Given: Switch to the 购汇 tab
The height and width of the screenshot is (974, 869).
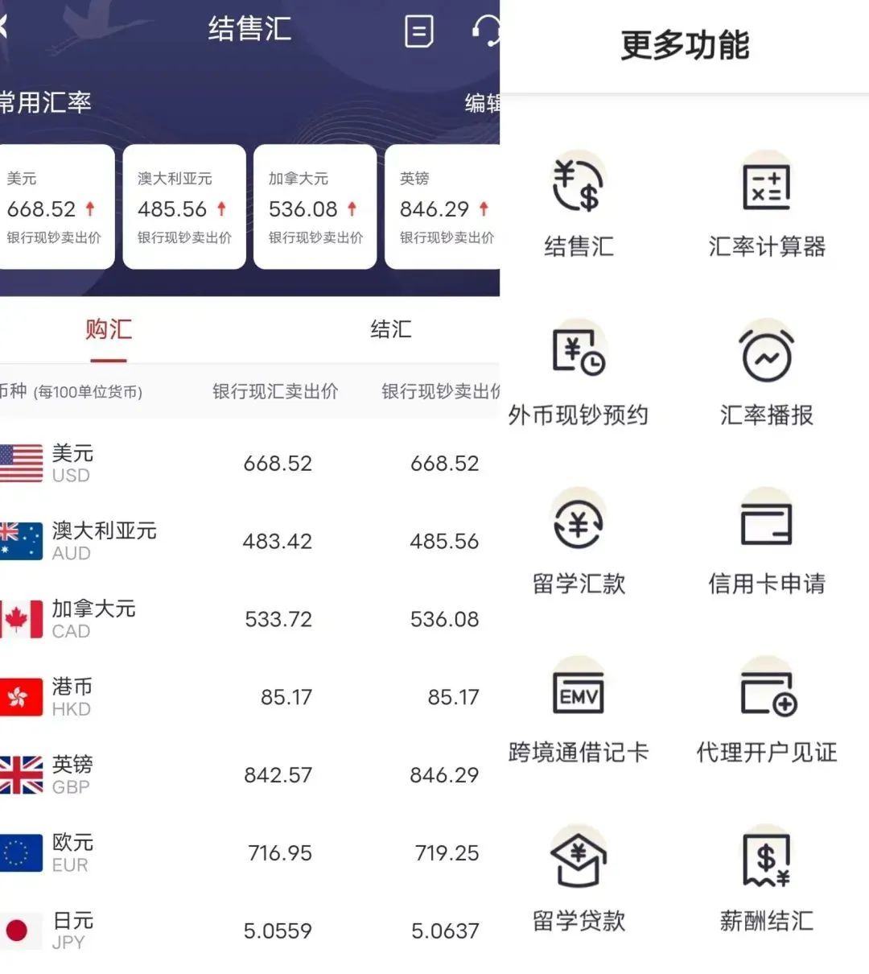Looking at the screenshot, I should pyautogui.click(x=109, y=330).
